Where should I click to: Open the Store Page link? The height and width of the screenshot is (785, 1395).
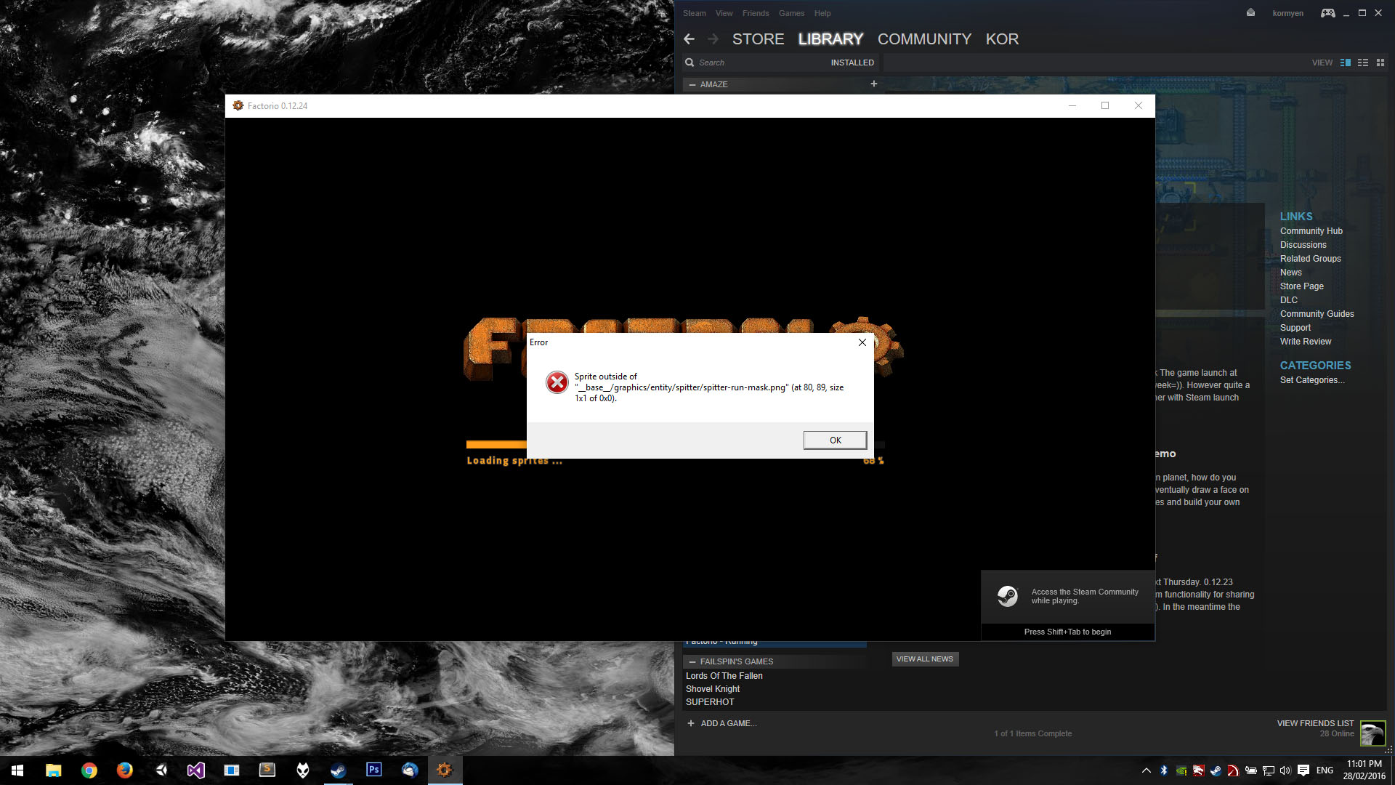click(1301, 286)
